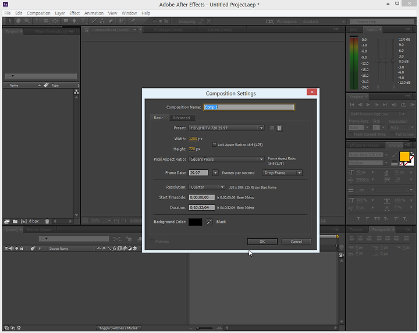Toggle the solo column in timeline header
This screenshot has height=333, width=419.
[16, 249]
